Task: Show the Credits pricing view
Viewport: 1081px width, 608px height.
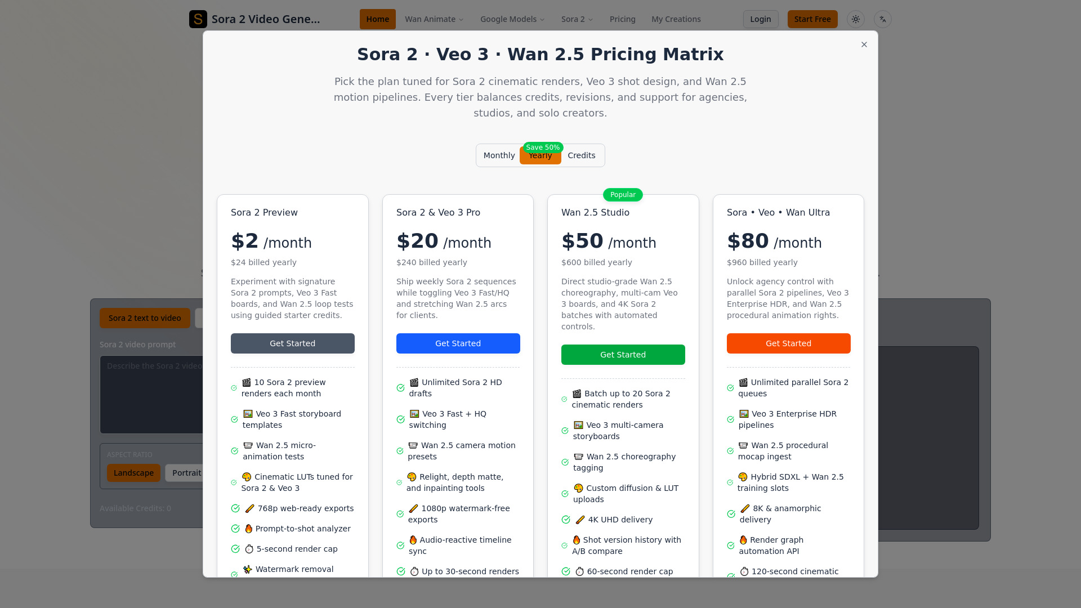Action: (x=582, y=155)
